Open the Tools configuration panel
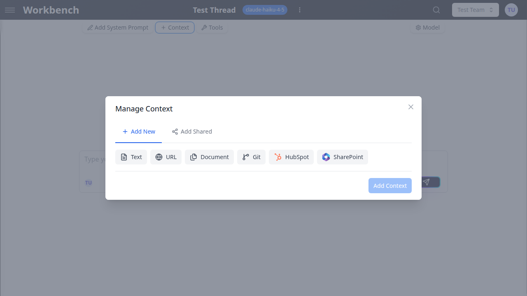The height and width of the screenshot is (296, 527). pos(212,27)
